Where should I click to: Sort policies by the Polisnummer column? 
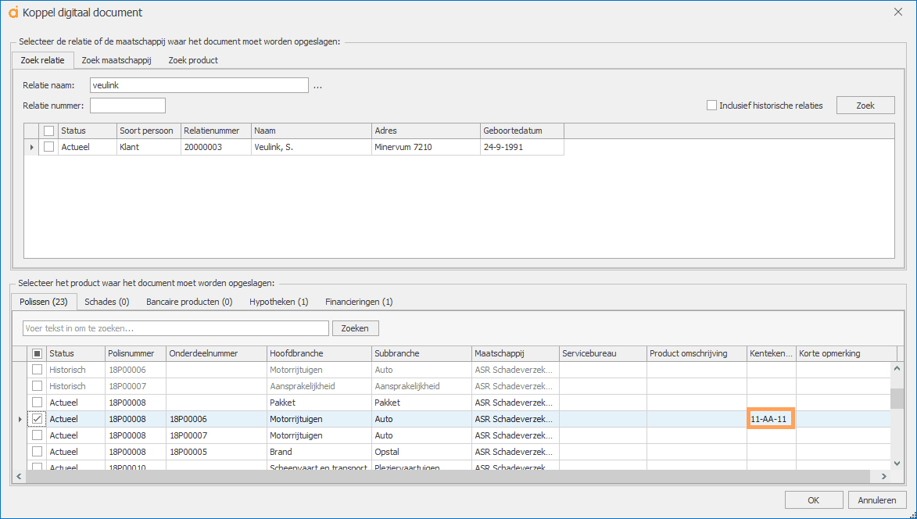[x=136, y=353]
